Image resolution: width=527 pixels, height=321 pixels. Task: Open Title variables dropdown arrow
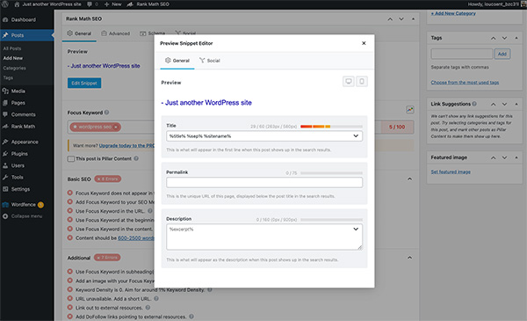(356, 136)
